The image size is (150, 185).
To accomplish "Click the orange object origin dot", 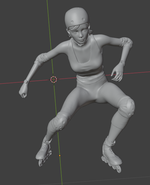I will point(60,156).
